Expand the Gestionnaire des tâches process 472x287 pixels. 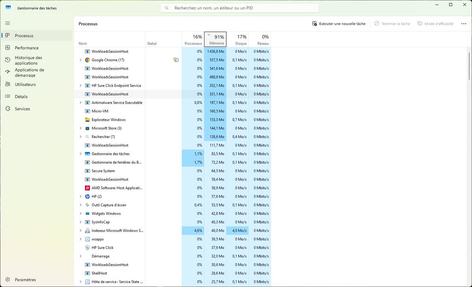(x=81, y=154)
